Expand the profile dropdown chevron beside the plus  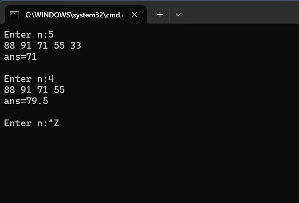[x=178, y=15]
